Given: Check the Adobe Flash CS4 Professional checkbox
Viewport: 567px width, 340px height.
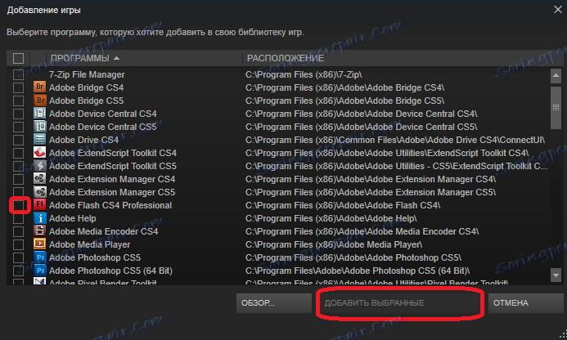Looking at the screenshot, I should [x=19, y=206].
